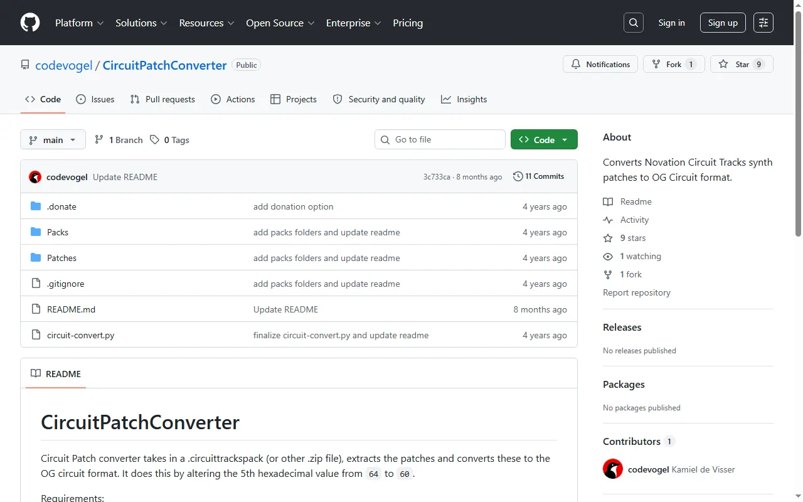Image resolution: width=803 pixels, height=502 pixels.
Task: Open the Releases section heading link
Action: click(x=622, y=327)
